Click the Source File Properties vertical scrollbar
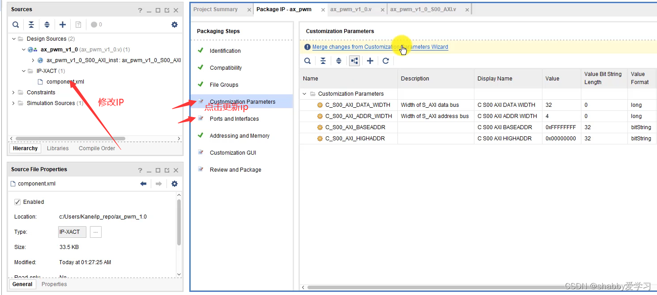657x295 pixels. coord(179,222)
